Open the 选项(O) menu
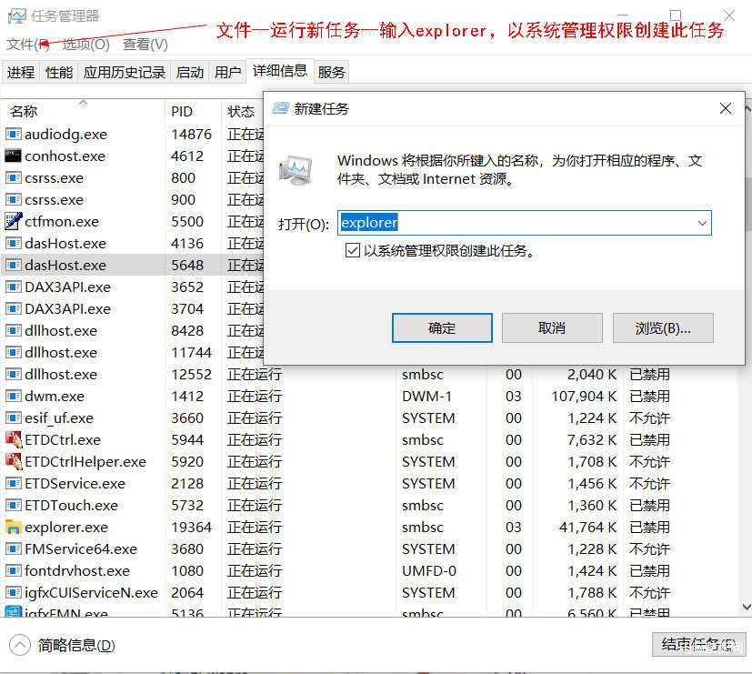 [85, 45]
